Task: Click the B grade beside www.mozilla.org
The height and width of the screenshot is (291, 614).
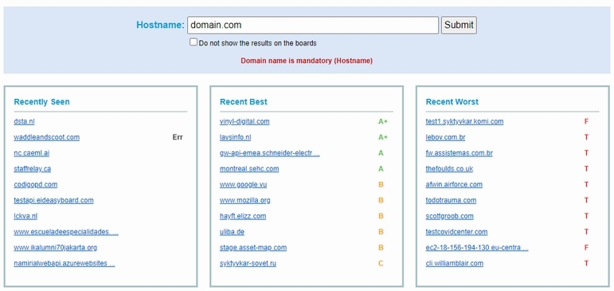Action: coord(381,200)
